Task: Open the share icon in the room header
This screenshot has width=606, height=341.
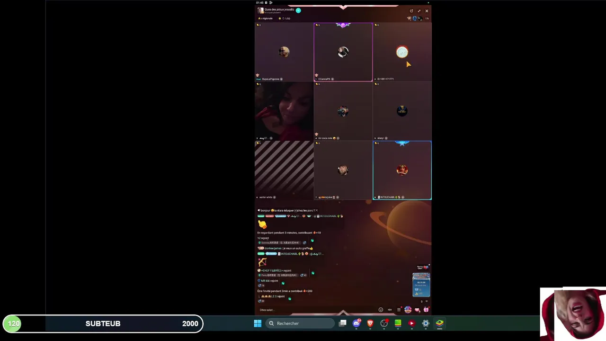Action: [411, 11]
